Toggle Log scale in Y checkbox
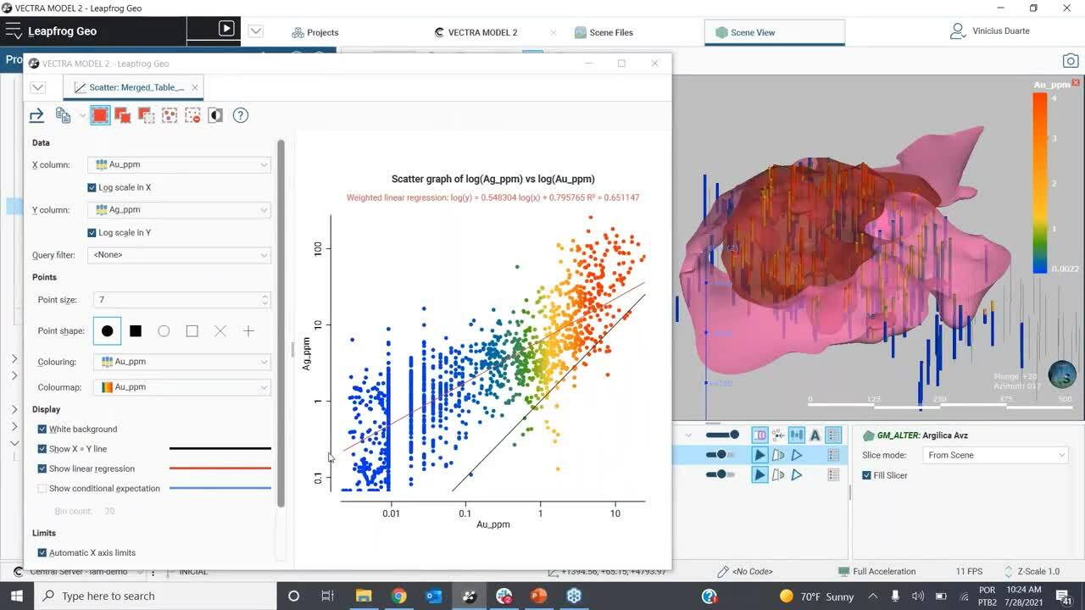 pyautogui.click(x=92, y=232)
